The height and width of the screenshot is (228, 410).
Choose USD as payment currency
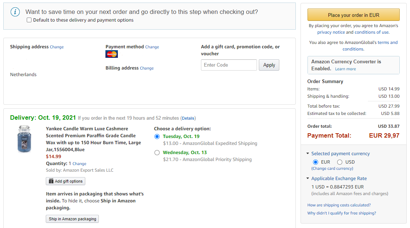click(x=340, y=162)
